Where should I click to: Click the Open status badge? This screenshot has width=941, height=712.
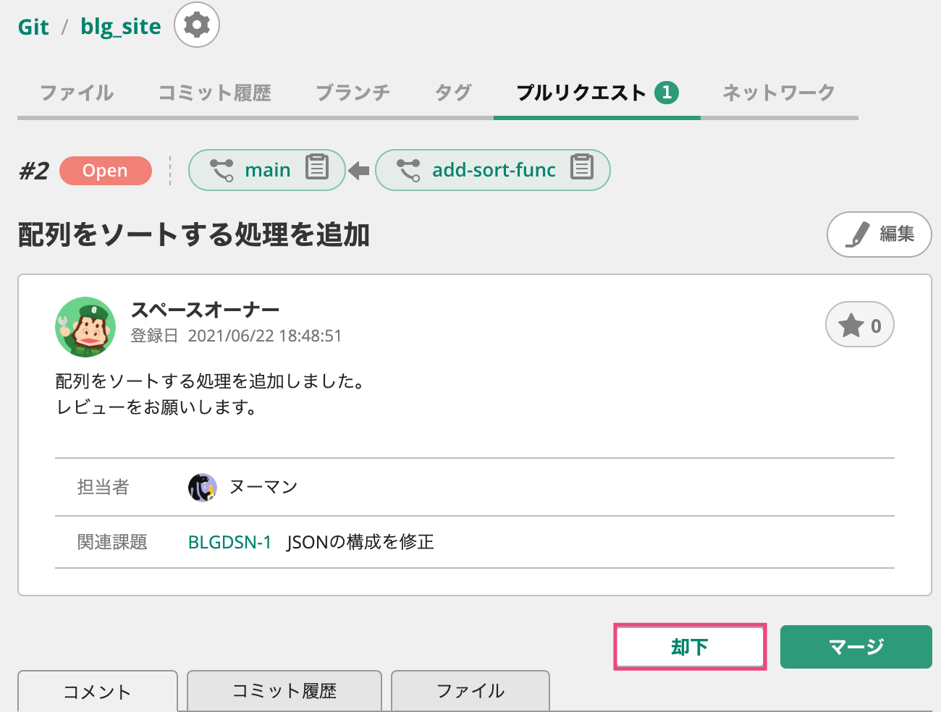click(105, 170)
